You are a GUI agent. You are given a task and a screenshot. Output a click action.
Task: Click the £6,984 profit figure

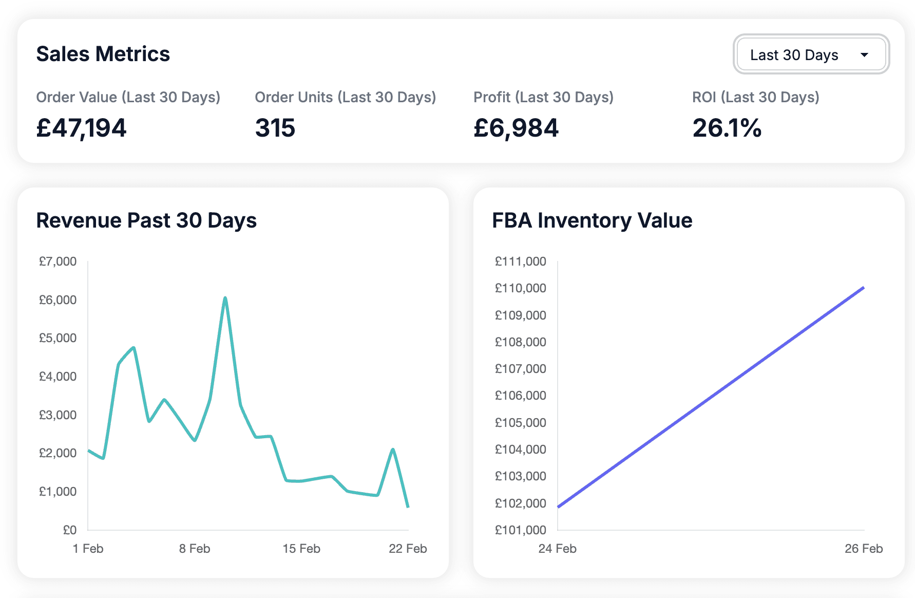pyautogui.click(x=516, y=128)
